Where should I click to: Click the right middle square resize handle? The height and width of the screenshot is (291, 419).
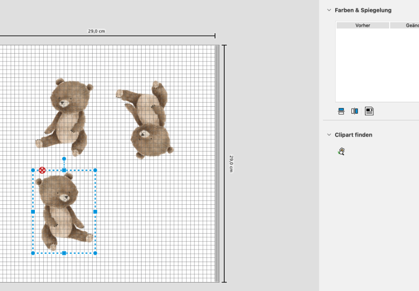[95, 212]
